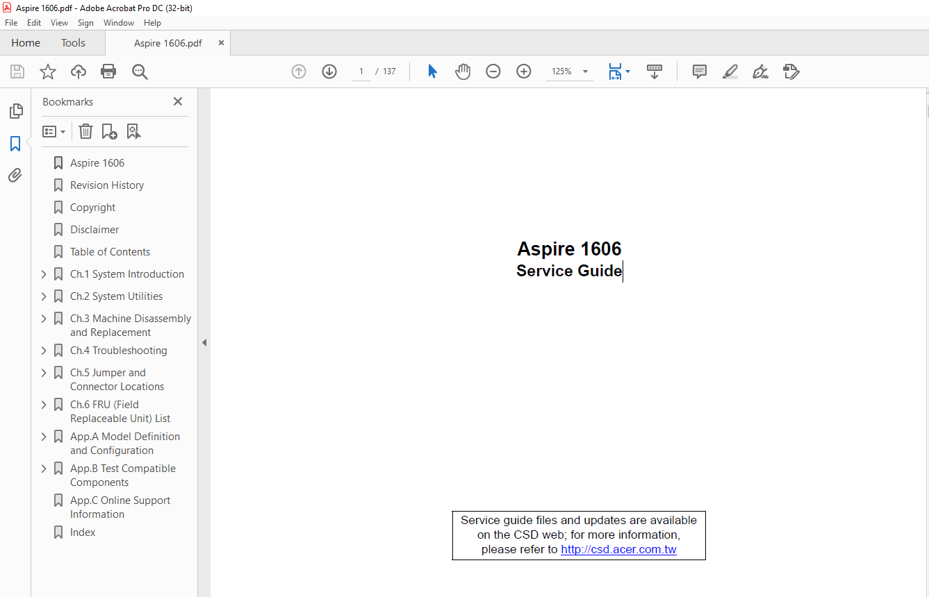Delete selected bookmark trash icon
This screenshot has width=929, height=597.
point(85,131)
